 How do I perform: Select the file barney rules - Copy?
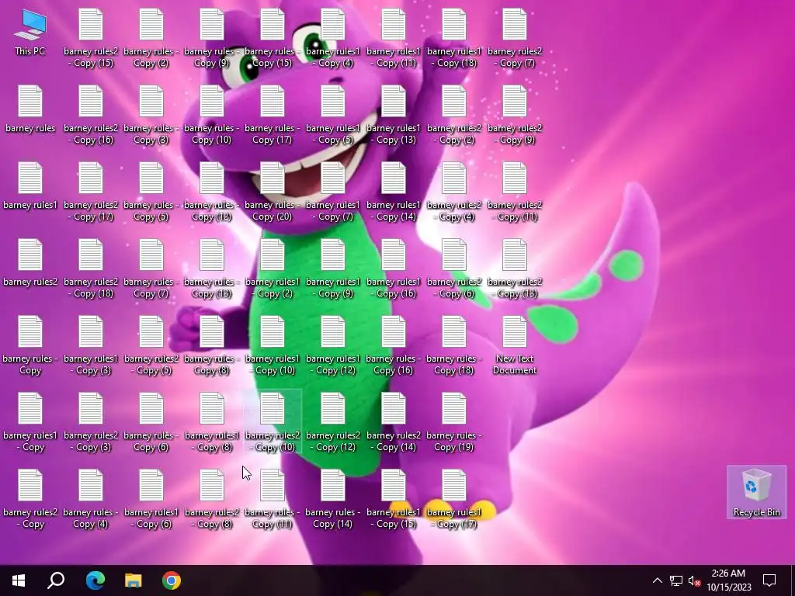[30, 345]
